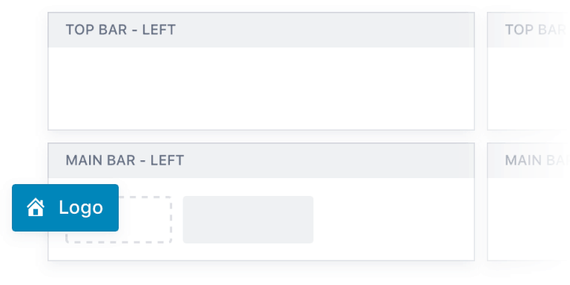The image size is (570, 285).
Task: Click the empty space right of the grey block
Action: (x=393, y=220)
